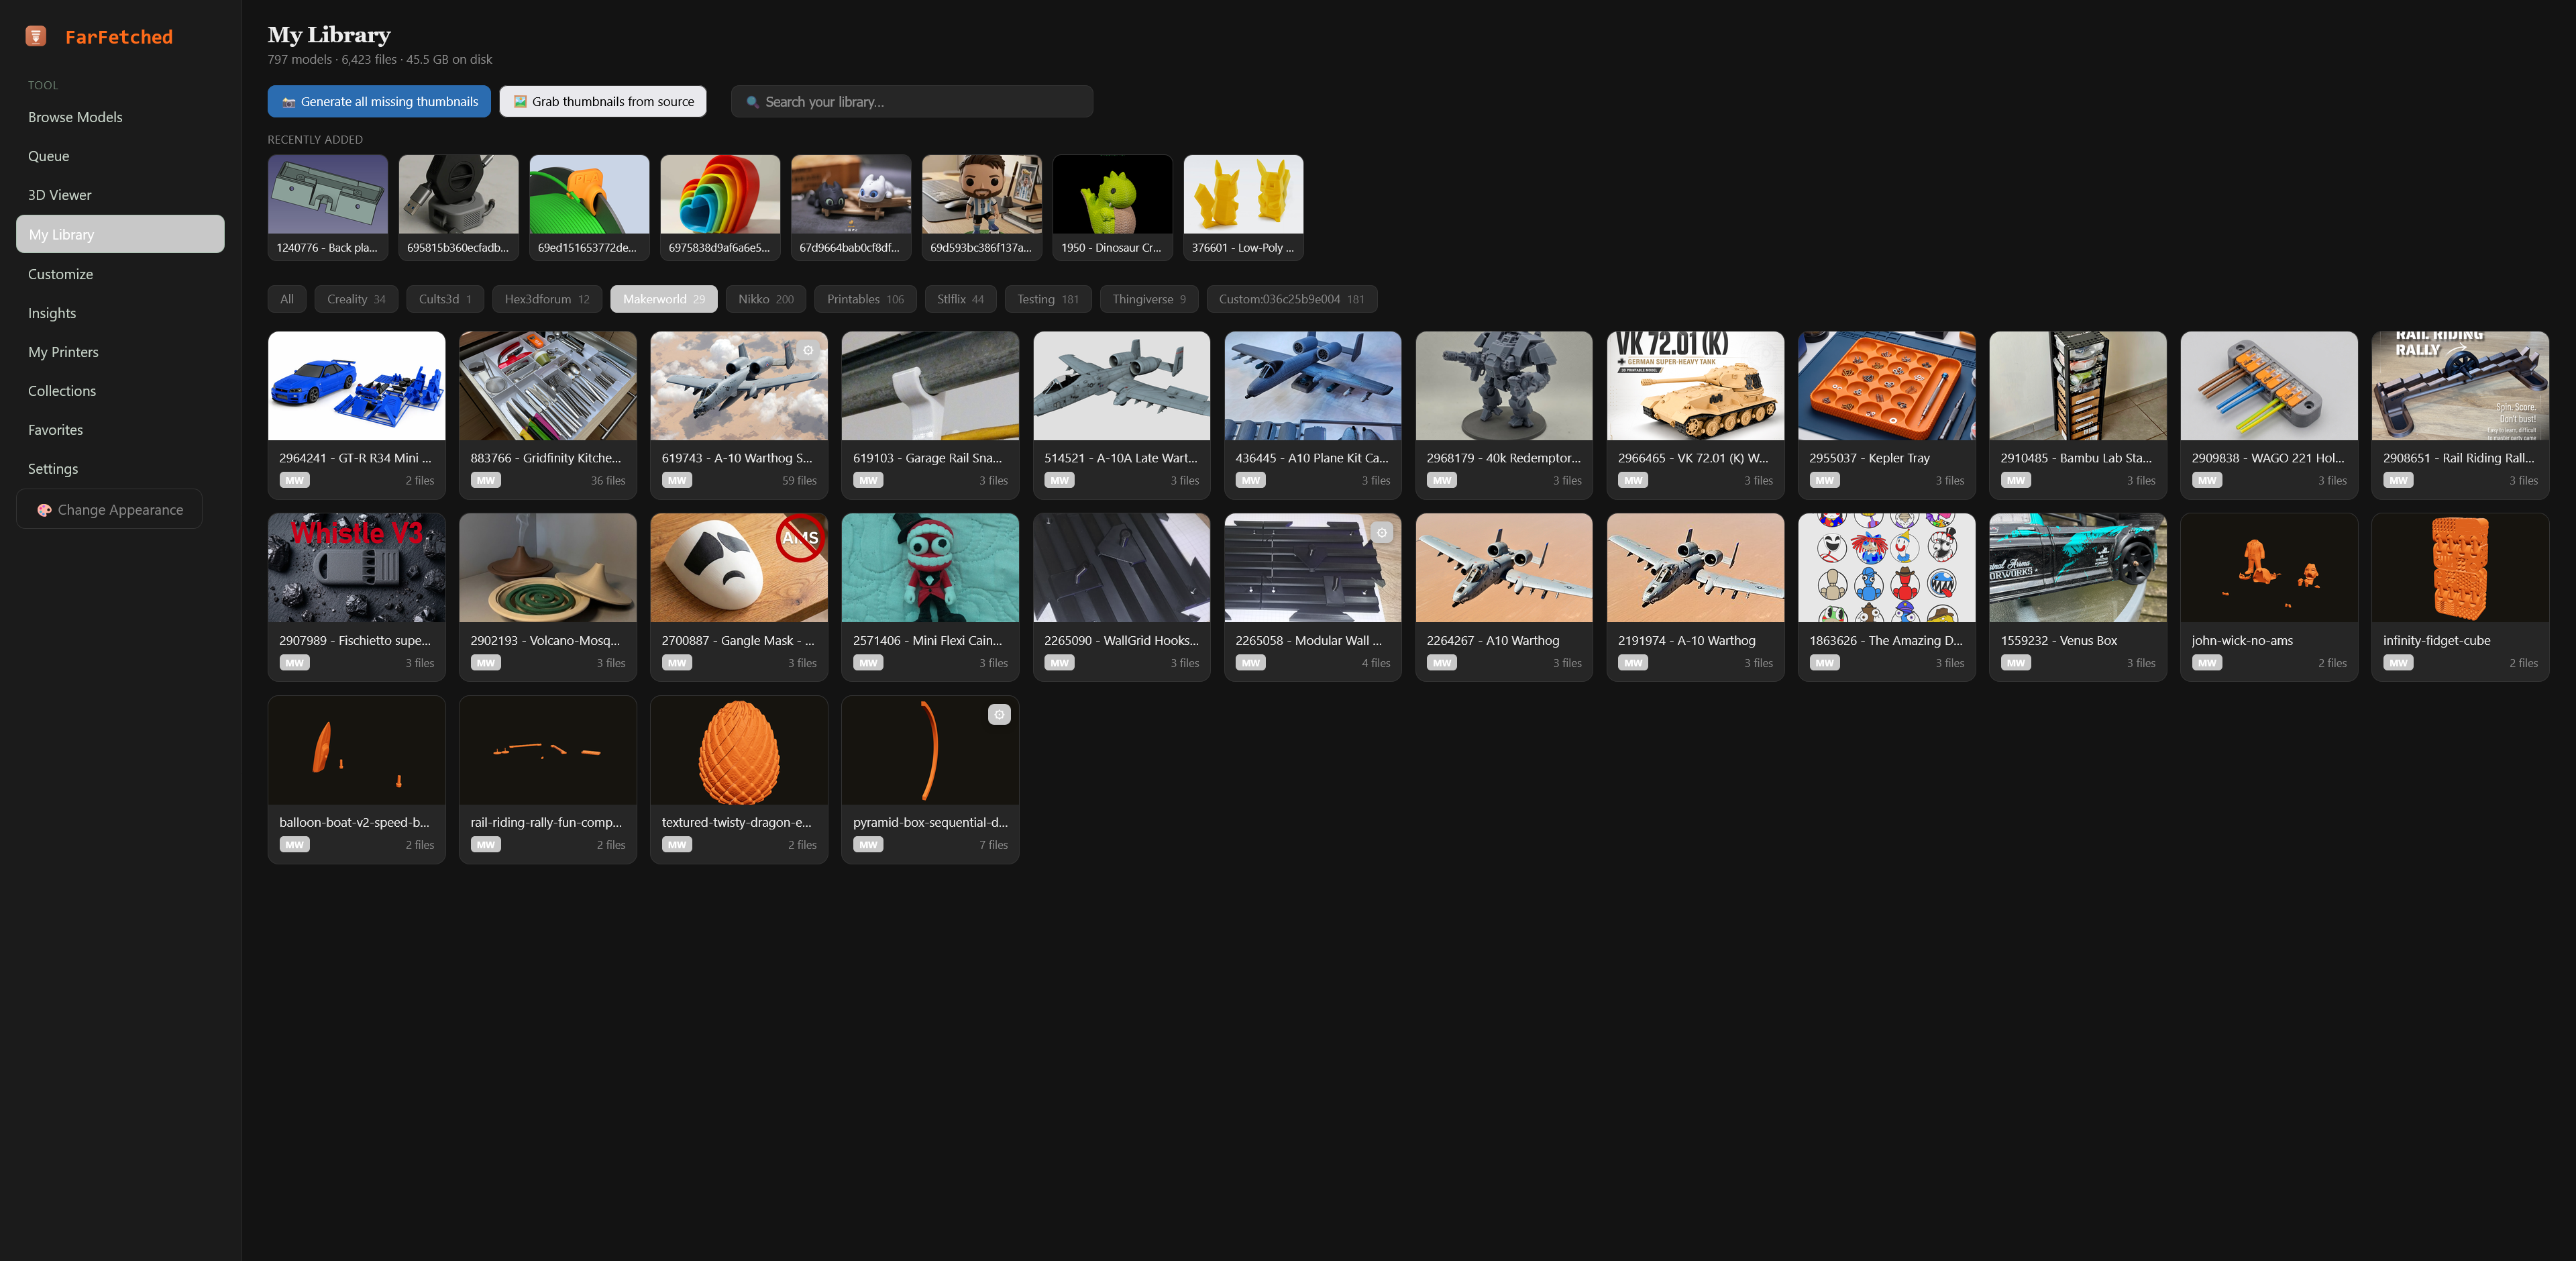Focus the Search your library field

tap(912, 102)
